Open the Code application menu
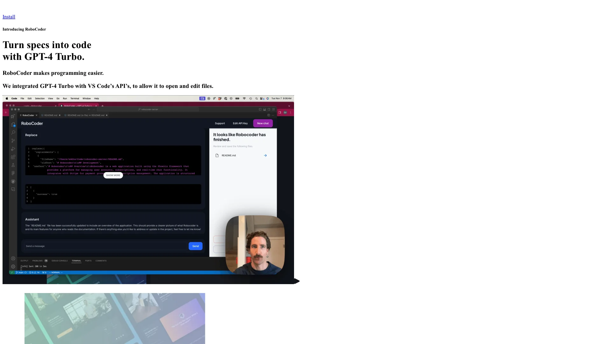Image resolution: width=611 pixels, height=344 pixels. (x=14, y=98)
